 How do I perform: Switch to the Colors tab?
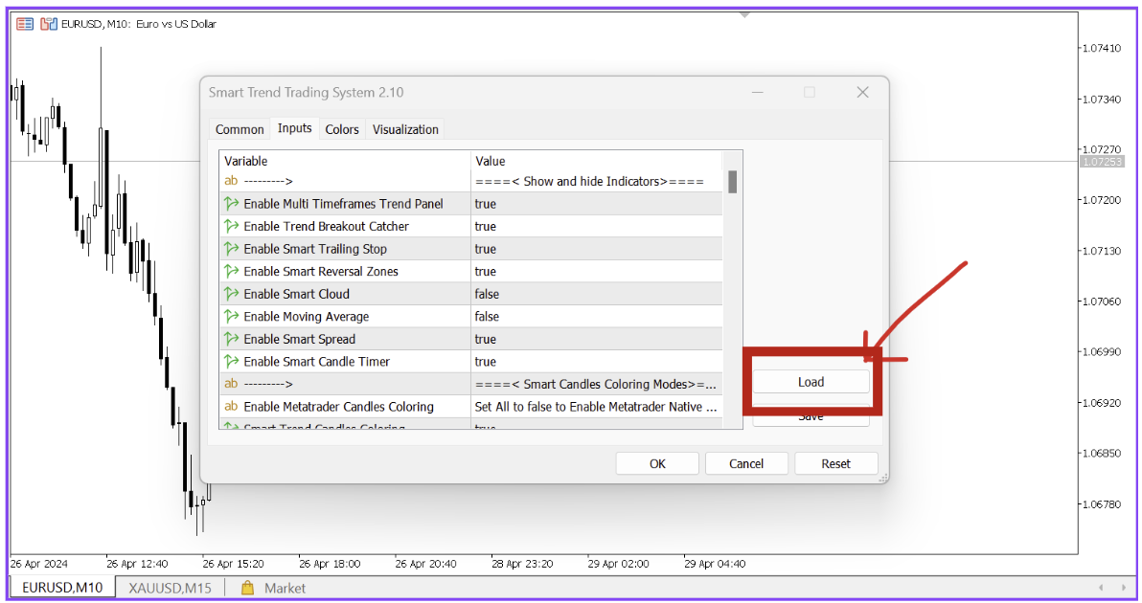342,129
